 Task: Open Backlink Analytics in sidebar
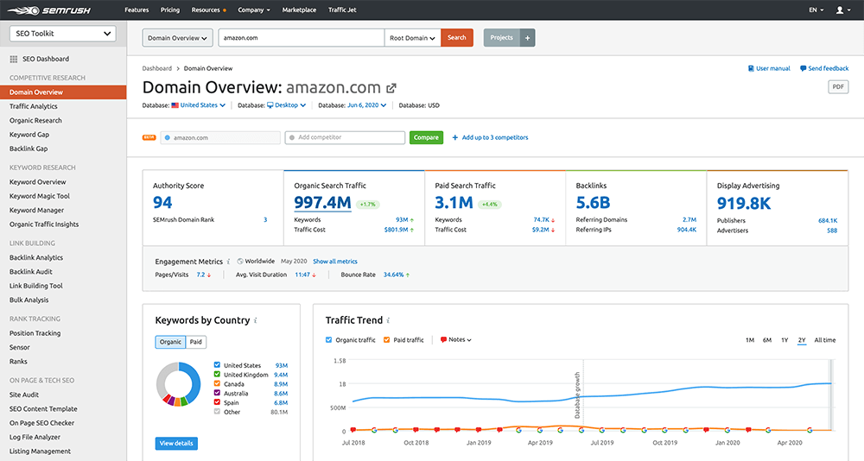[x=36, y=258]
